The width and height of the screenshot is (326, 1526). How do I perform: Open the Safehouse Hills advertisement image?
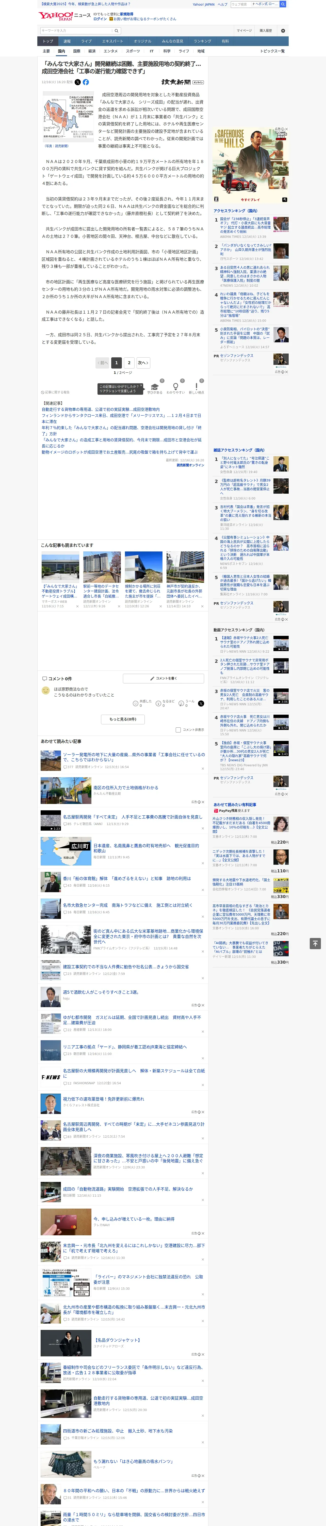[251, 165]
